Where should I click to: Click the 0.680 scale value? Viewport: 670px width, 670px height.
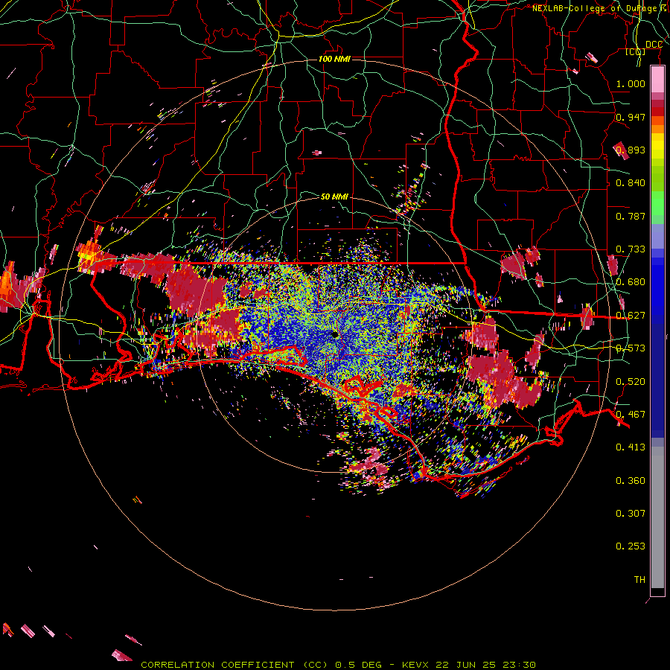coord(631,282)
